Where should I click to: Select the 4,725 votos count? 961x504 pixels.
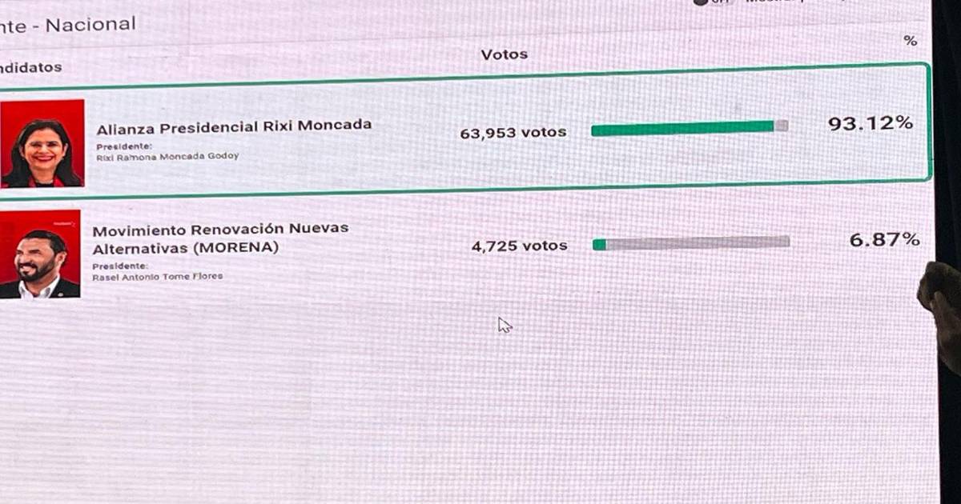519,246
